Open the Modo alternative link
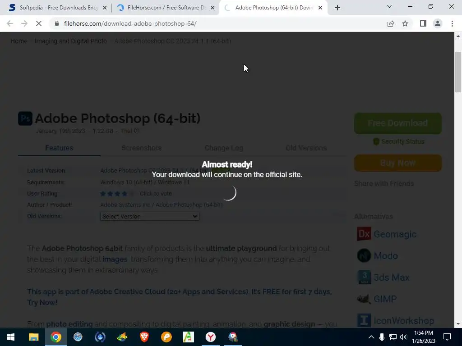Image resolution: width=462 pixels, height=346 pixels. point(386,256)
